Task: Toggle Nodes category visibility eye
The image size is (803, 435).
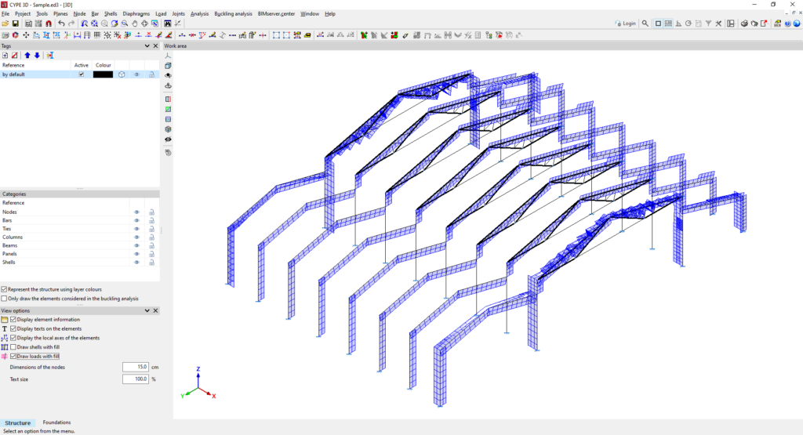Action: 136,212
